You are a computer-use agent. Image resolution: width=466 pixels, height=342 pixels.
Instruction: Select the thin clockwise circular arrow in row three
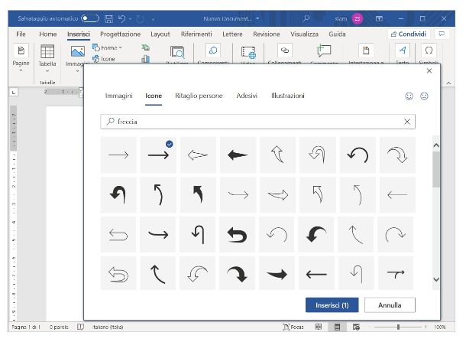tap(395, 235)
